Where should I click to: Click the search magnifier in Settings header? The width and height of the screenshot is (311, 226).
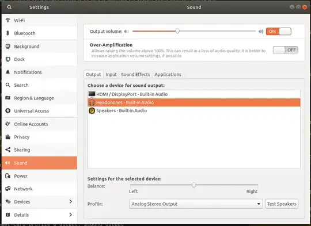pos(9,7)
